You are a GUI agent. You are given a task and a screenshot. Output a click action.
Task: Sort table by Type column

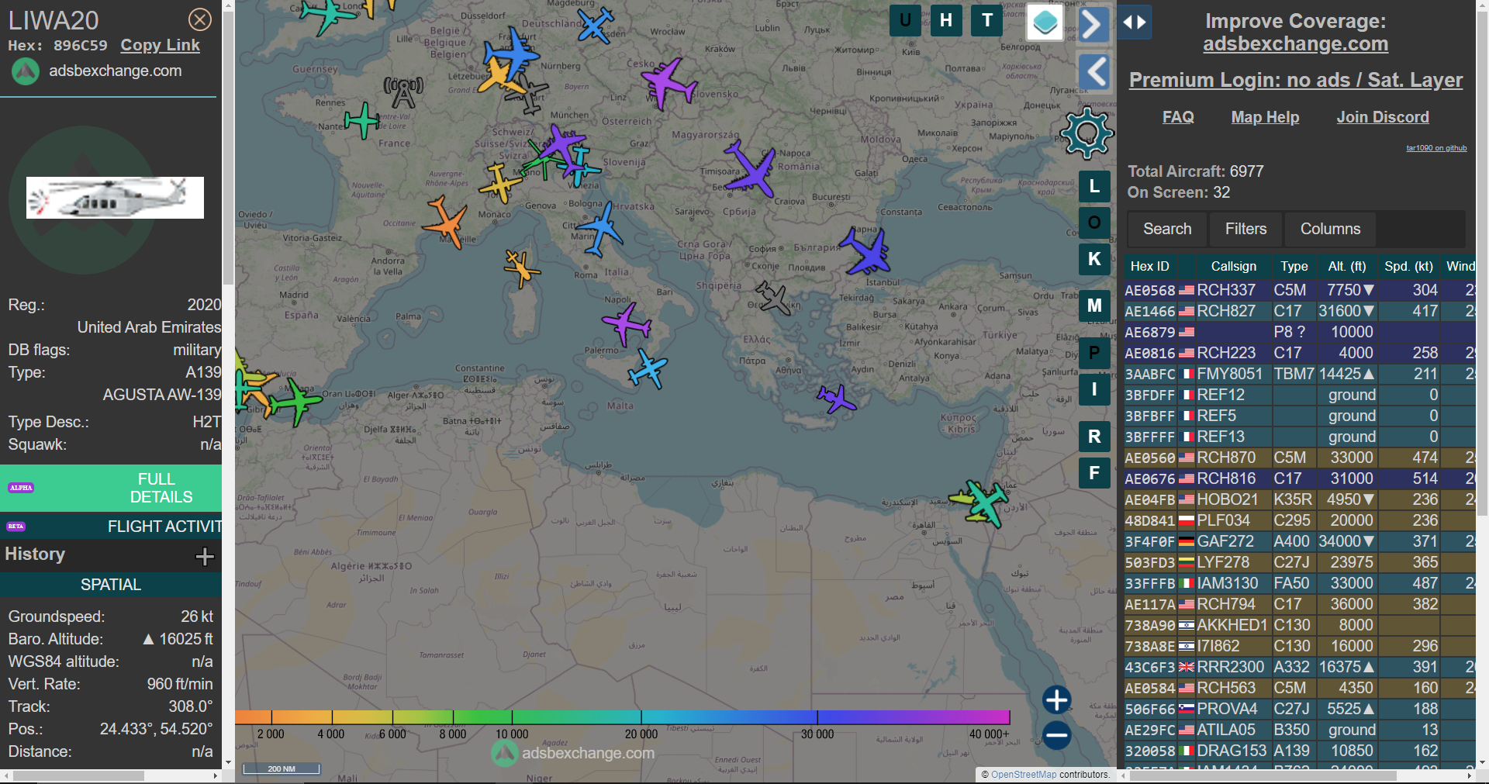coord(1294,266)
